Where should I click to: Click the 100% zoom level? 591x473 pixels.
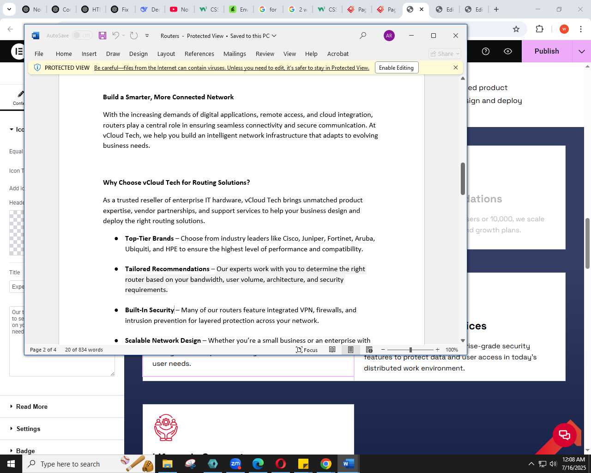click(452, 350)
